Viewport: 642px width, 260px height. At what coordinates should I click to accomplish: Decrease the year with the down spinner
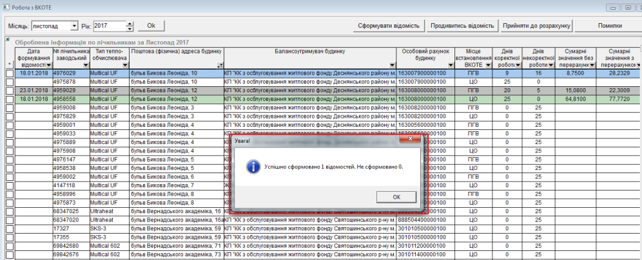130,29
